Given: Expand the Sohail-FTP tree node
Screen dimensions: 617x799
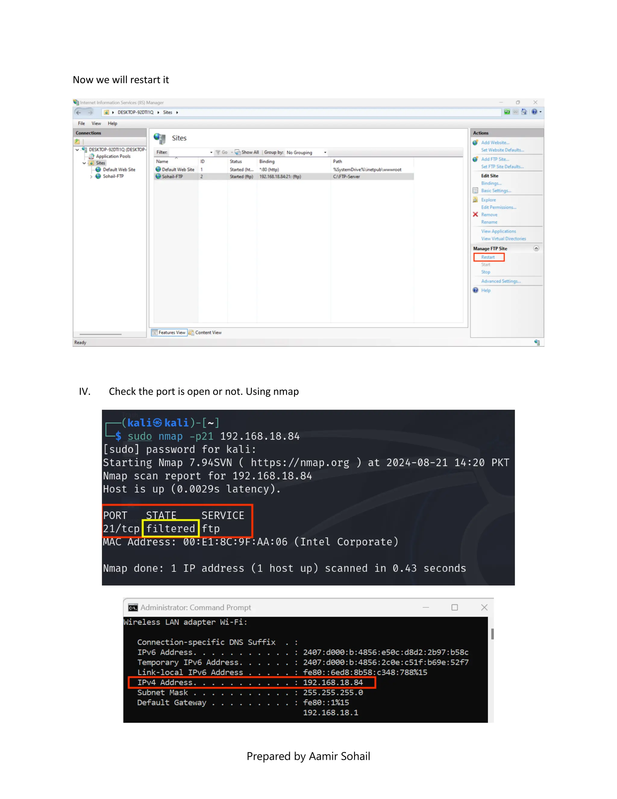Looking at the screenshot, I should (91, 176).
